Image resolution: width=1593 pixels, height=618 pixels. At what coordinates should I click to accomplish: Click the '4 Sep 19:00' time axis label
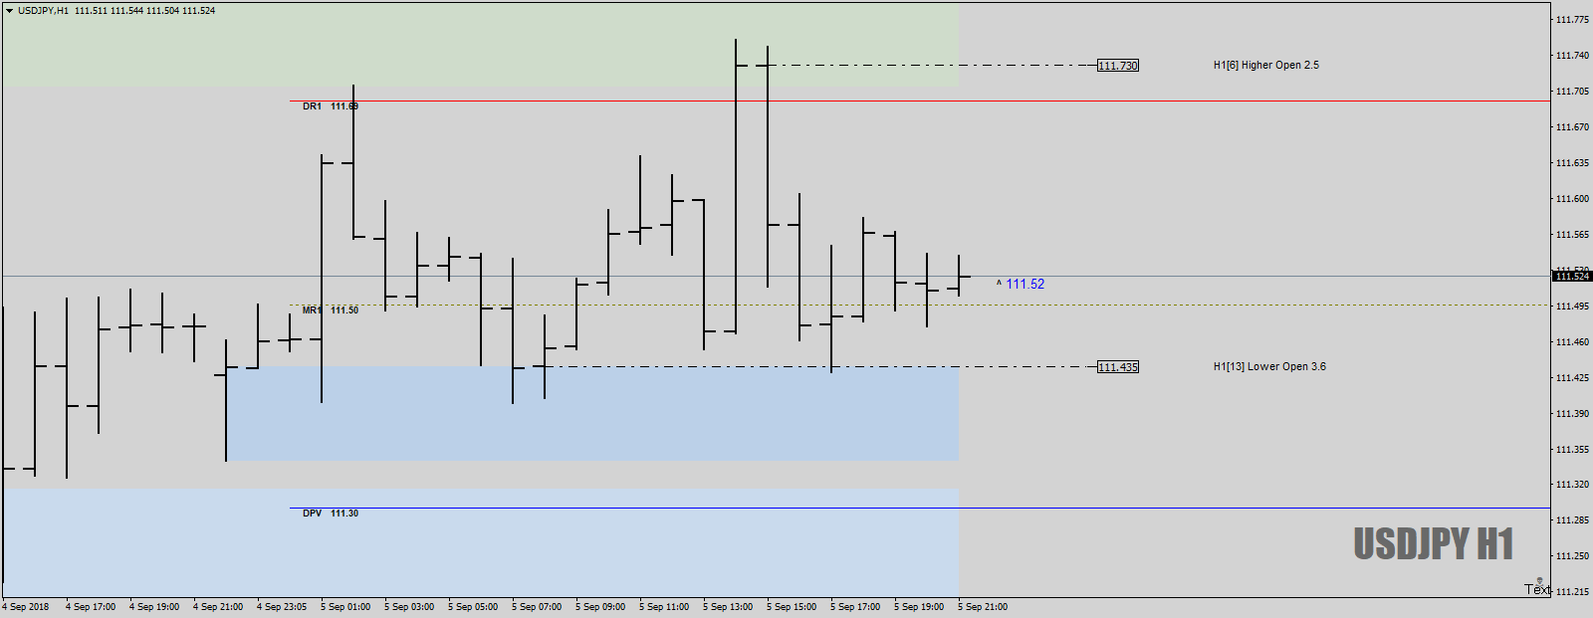pyautogui.click(x=154, y=607)
